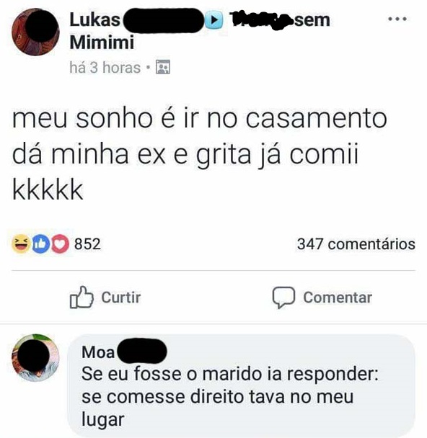This screenshot has height=438, width=427.
Task: Click the haha laughing reaction emoji
Action: coord(21,244)
